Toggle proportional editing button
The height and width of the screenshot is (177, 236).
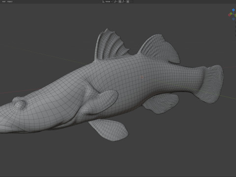(x=128, y=1)
